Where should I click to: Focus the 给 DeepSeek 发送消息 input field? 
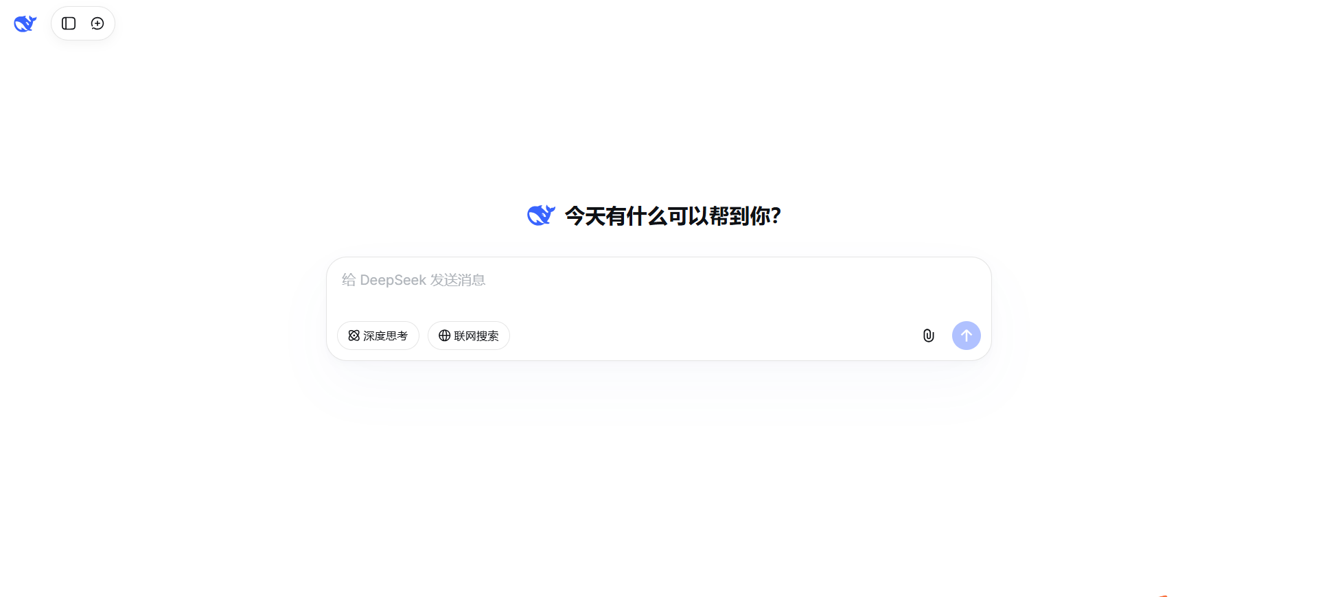659,288
